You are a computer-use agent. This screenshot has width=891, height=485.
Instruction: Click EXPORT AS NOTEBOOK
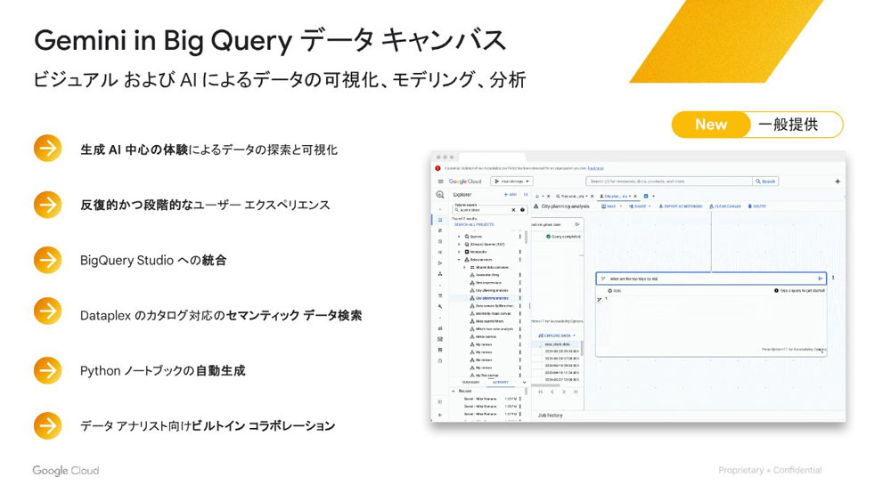[x=680, y=206]
